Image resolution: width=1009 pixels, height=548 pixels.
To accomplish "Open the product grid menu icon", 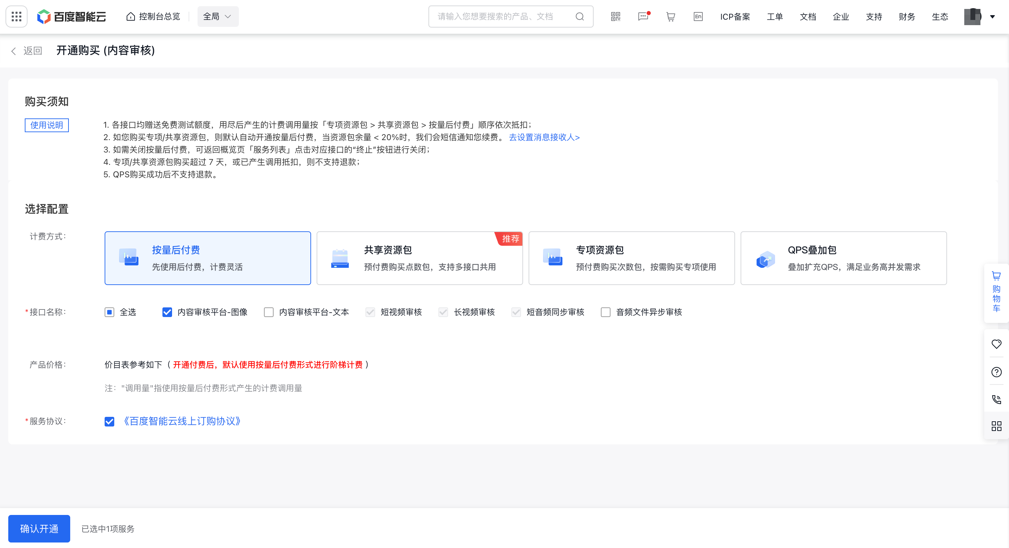I will coord(17,17).
